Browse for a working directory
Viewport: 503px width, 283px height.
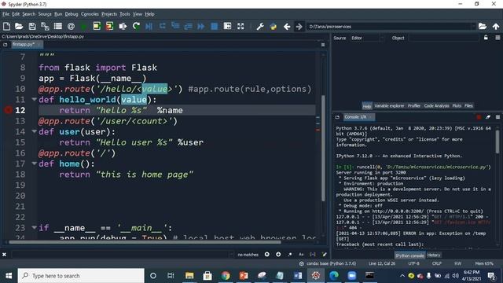click(483, 26)
